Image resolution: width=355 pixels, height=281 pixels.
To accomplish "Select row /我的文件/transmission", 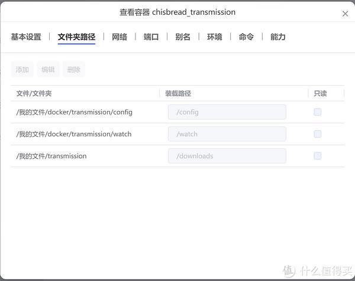I will (x=177, y=156).
